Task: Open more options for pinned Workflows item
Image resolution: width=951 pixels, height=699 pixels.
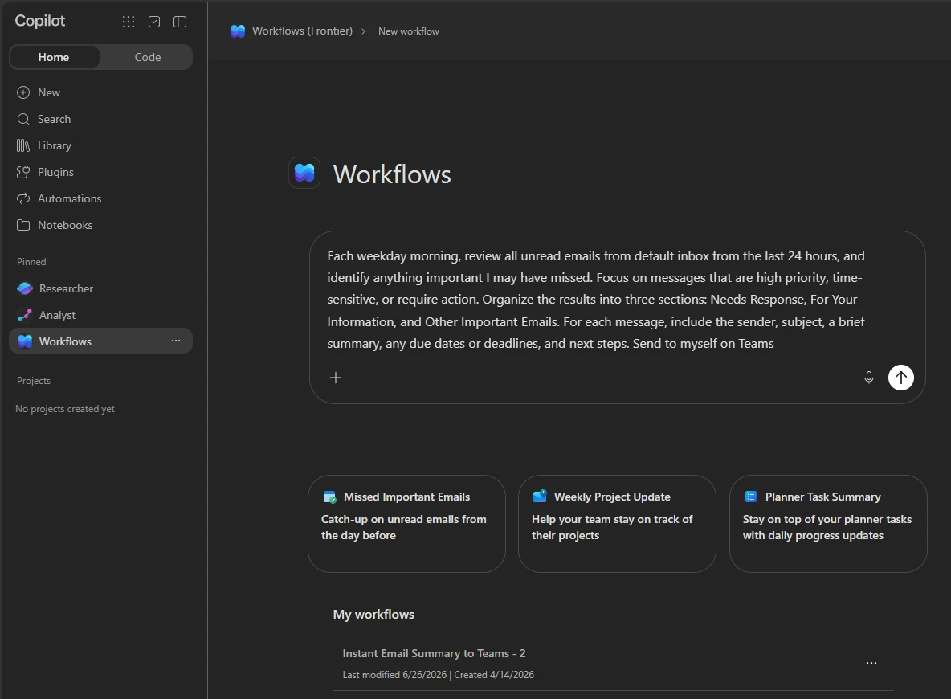Action: [176, 341]
